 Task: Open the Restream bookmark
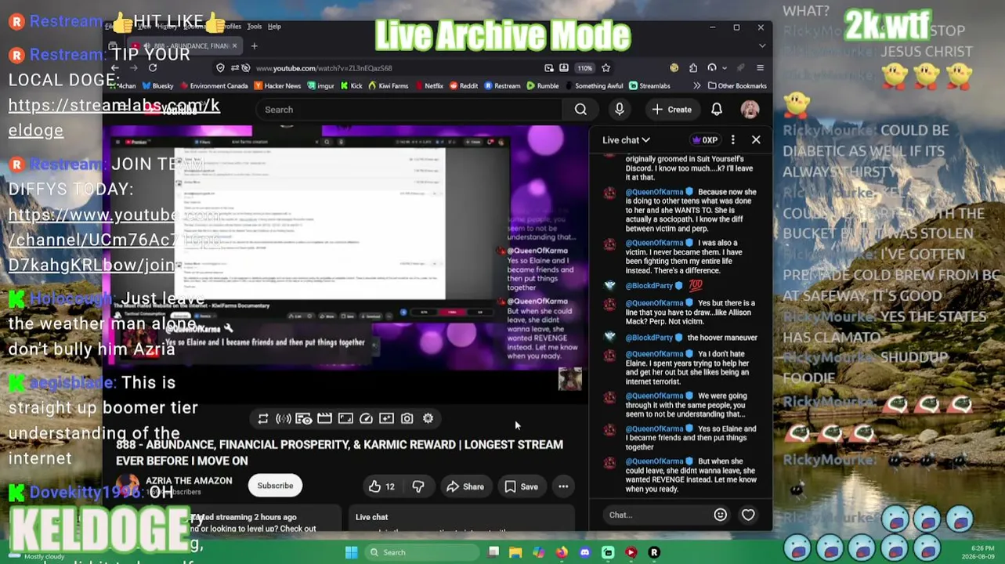[x=502, y=86]
